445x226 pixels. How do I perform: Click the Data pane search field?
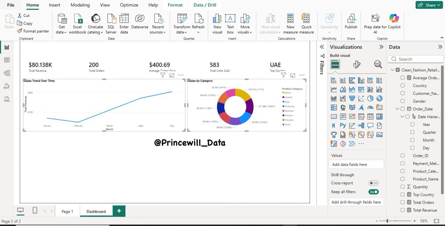coord(415,59)
